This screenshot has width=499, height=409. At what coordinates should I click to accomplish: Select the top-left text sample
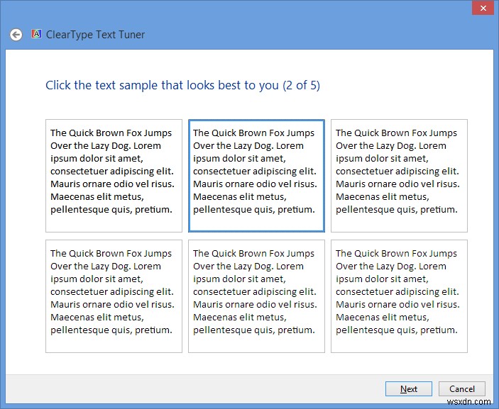coord(114,176)
